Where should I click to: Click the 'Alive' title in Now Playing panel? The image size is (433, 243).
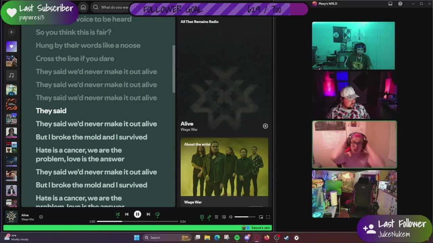pyautogui.click(x=187, y=124)
